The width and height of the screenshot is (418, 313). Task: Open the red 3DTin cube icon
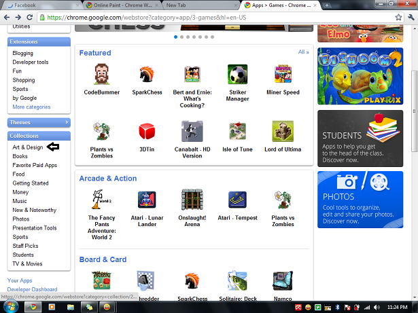pyautogui.click(x=147, y=131)
